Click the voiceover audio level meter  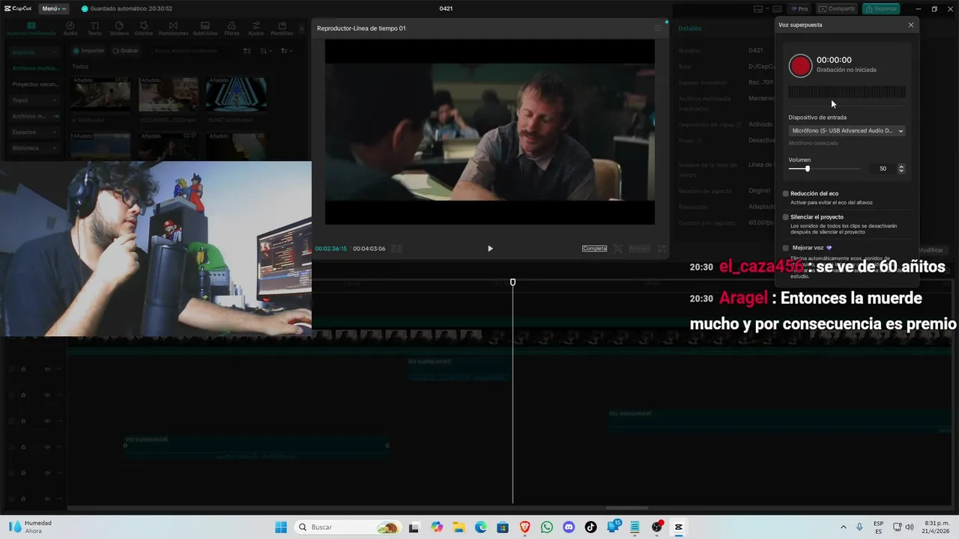(847, 92)
